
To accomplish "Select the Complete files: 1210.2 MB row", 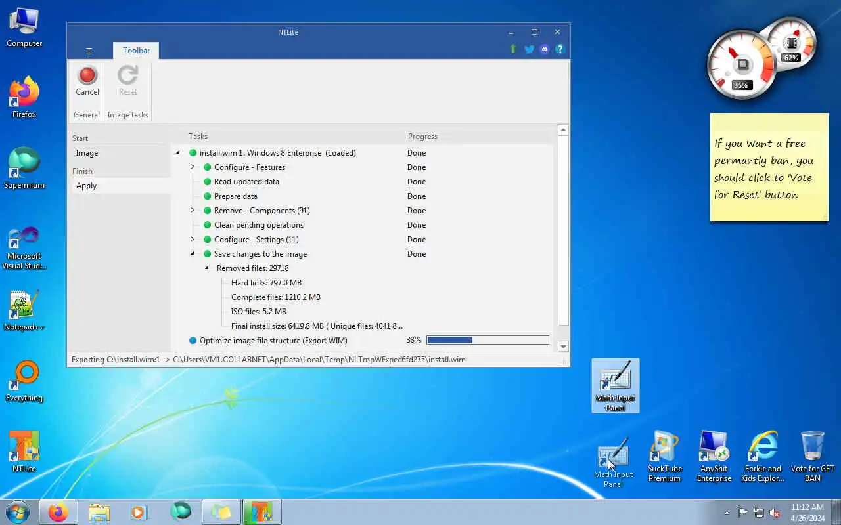I will pyautogui.click(x=276, y=297).
